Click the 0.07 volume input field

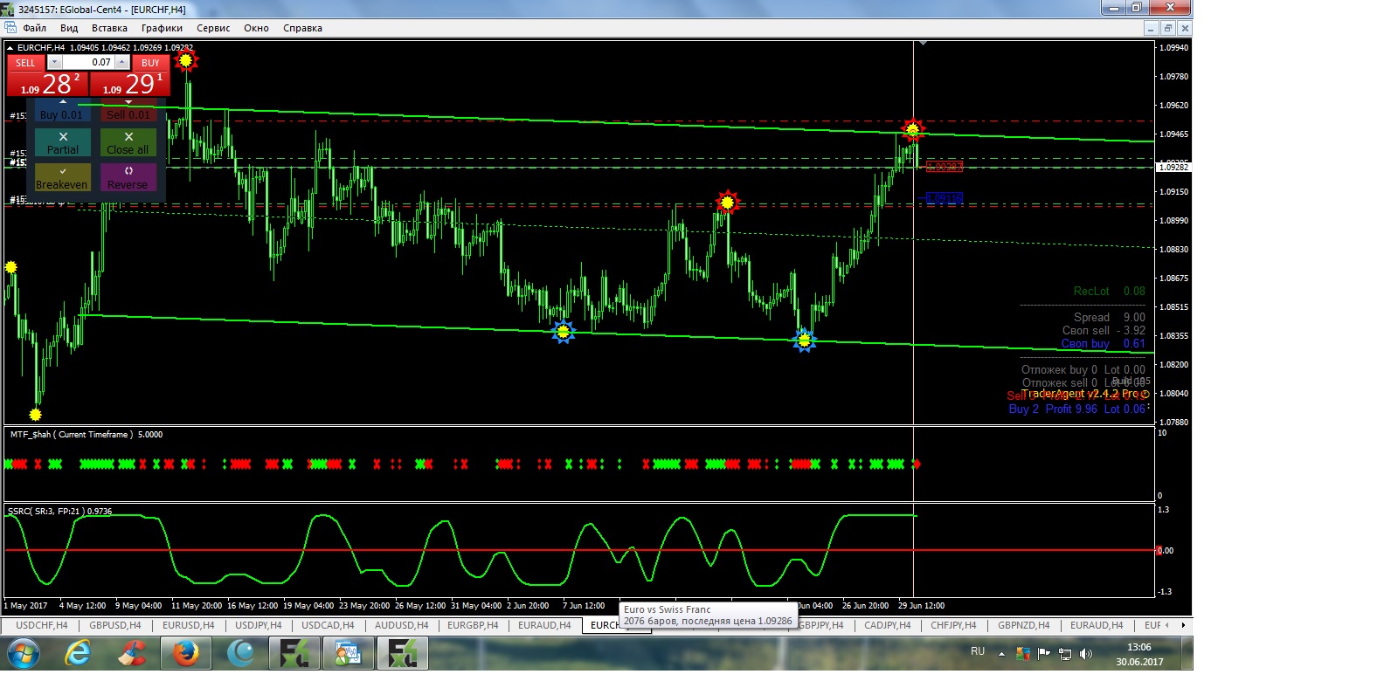(87, 63)
